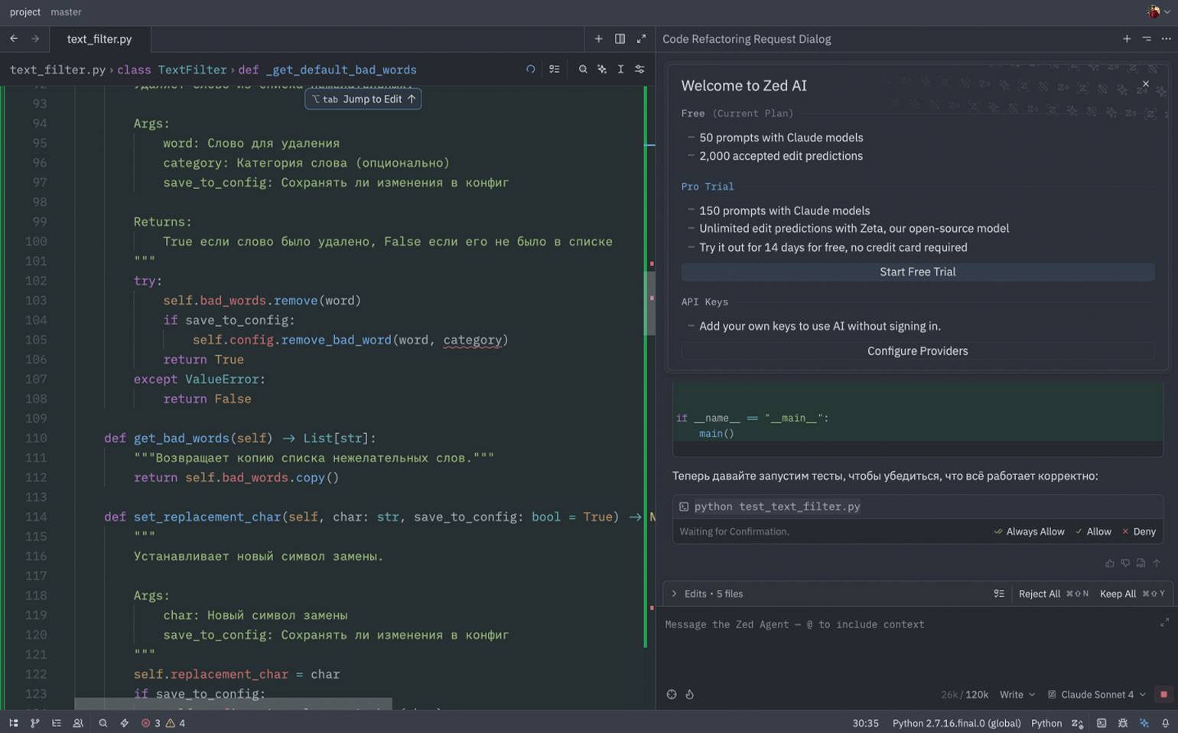Click Keep All edits

coord(1132,594)
